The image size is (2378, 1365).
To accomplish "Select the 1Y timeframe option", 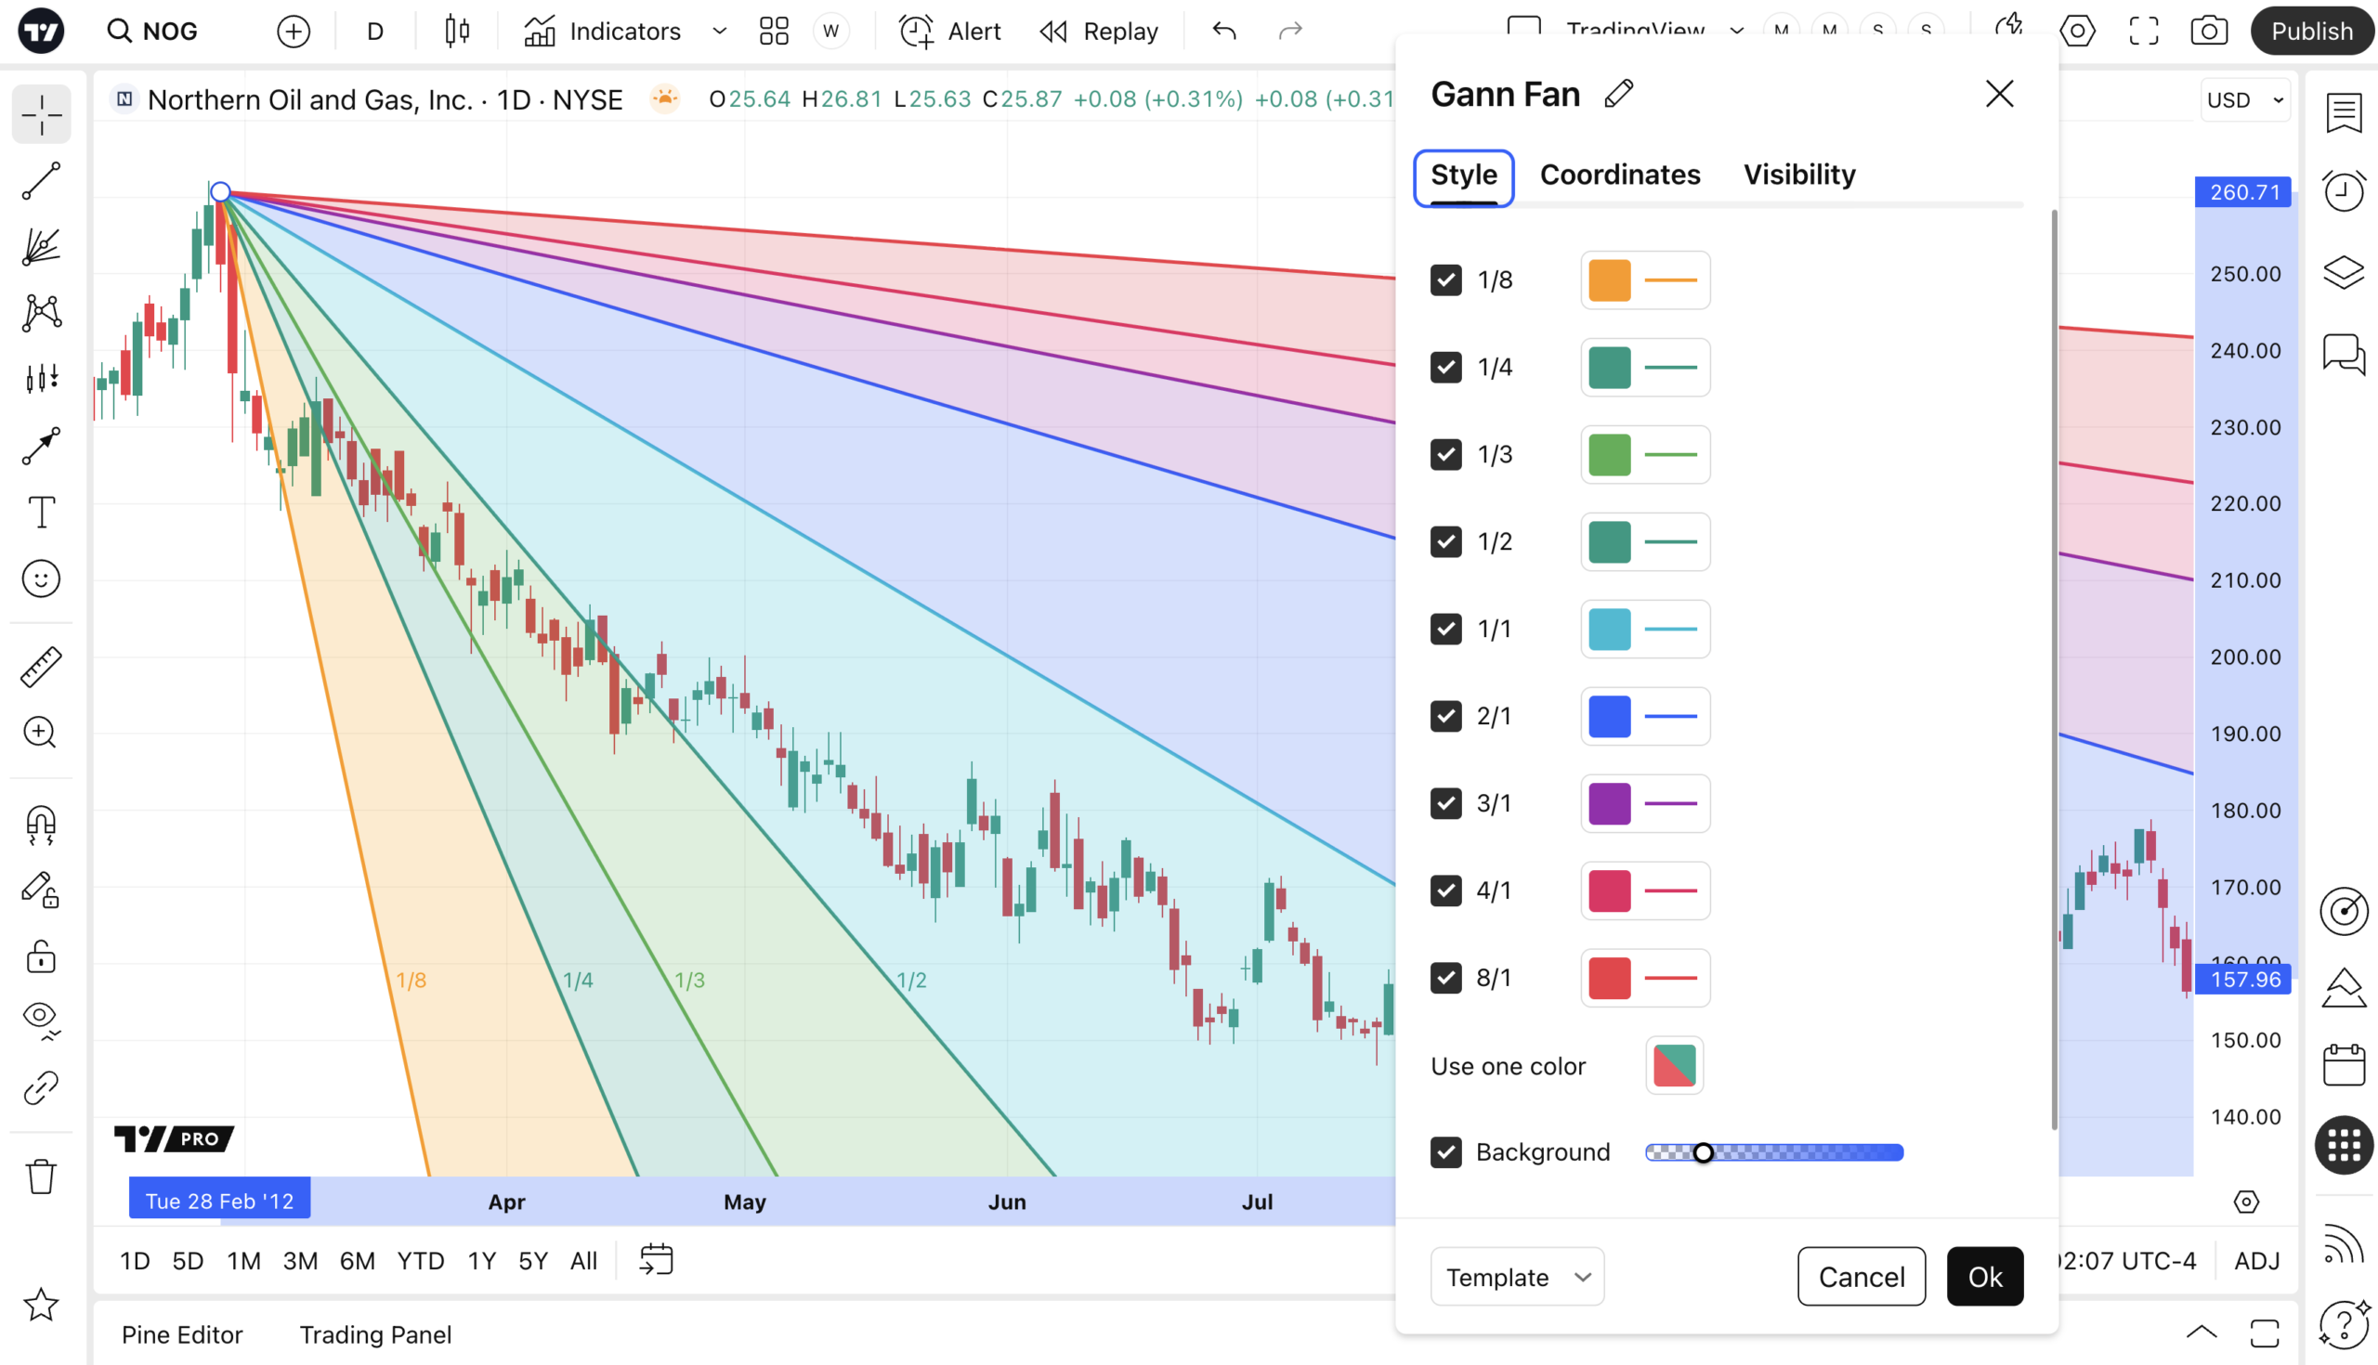I will pyautogui.click(x=481, y=1260).
